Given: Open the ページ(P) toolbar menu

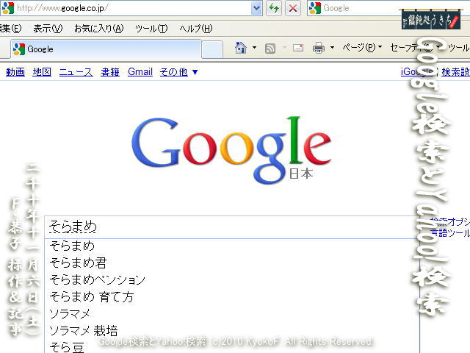Looking at the screenshot, I should (362, 48).
